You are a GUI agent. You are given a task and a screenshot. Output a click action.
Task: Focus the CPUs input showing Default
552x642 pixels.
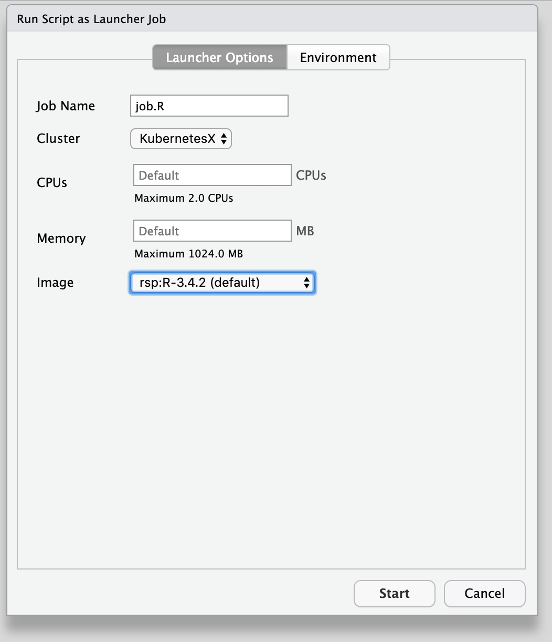point(212,175)
